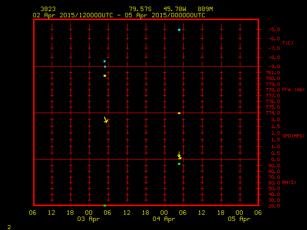This screenshot has width=307, height=230.
Task: Click the 03 Apr date label
Action: (x=89, y=219)
